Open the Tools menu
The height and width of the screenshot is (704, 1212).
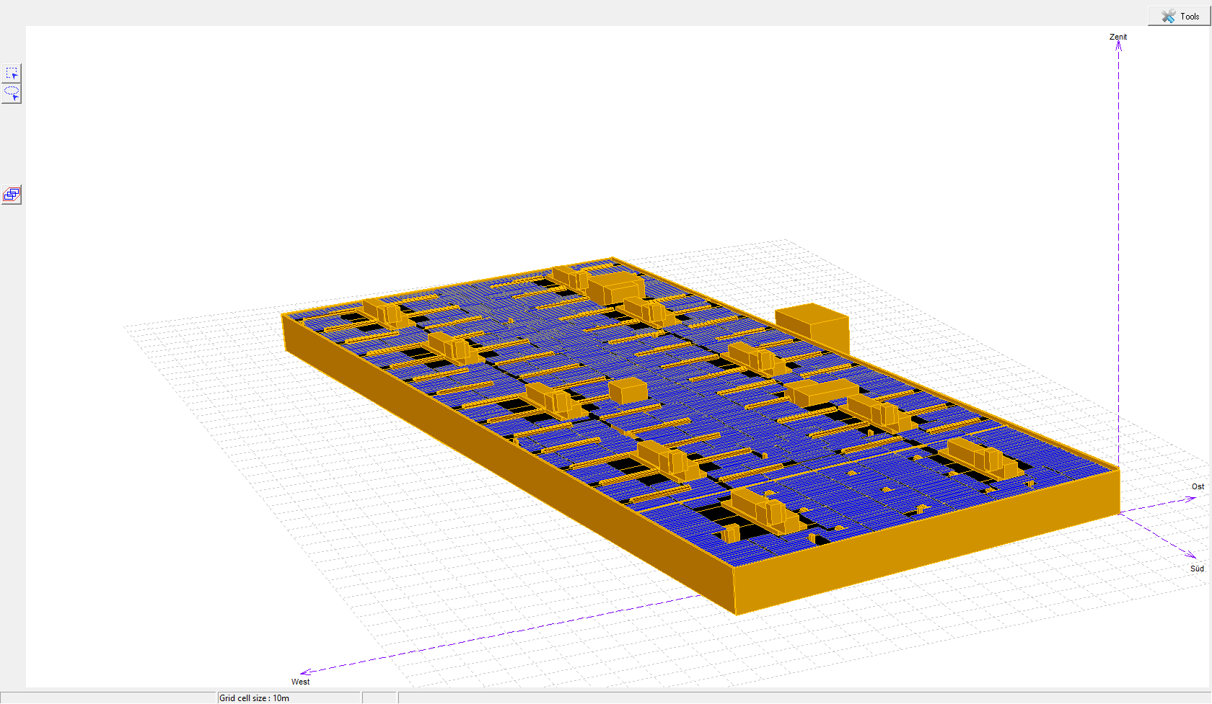[1178, 15]
